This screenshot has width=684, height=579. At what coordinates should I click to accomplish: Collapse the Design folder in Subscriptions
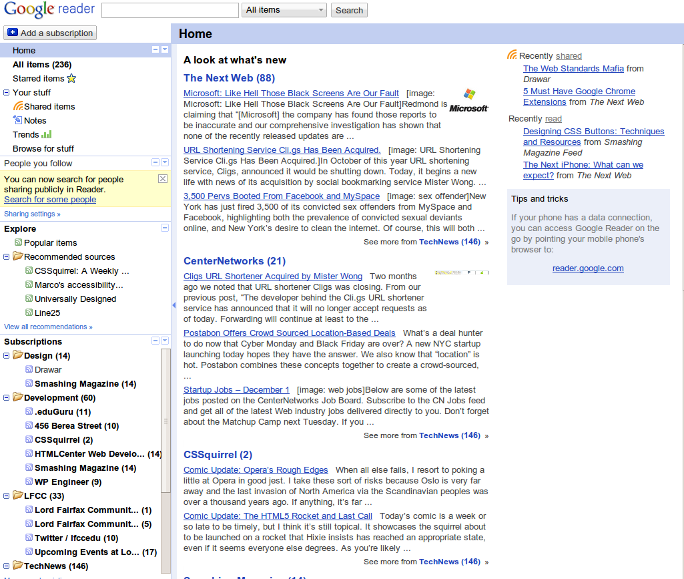[x=7, y=356]
